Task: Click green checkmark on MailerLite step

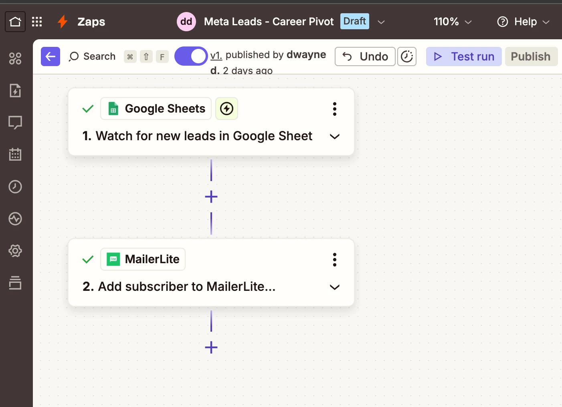Action: click(88, 260)
